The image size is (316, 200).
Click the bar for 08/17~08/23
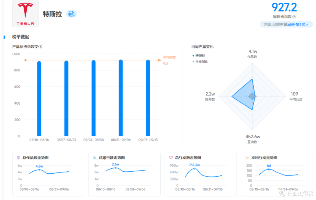click(66, 98)
